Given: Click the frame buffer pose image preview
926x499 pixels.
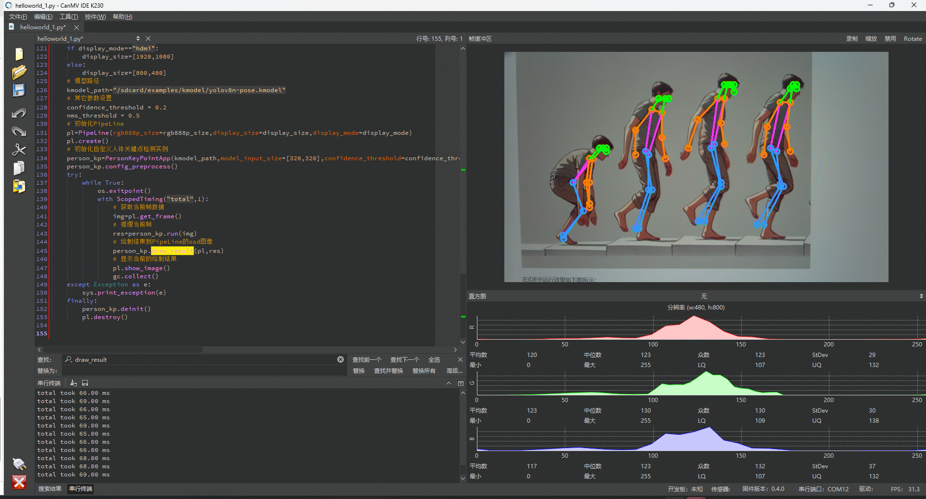Looking at the screenshot, I should click(x=696, y=167).
